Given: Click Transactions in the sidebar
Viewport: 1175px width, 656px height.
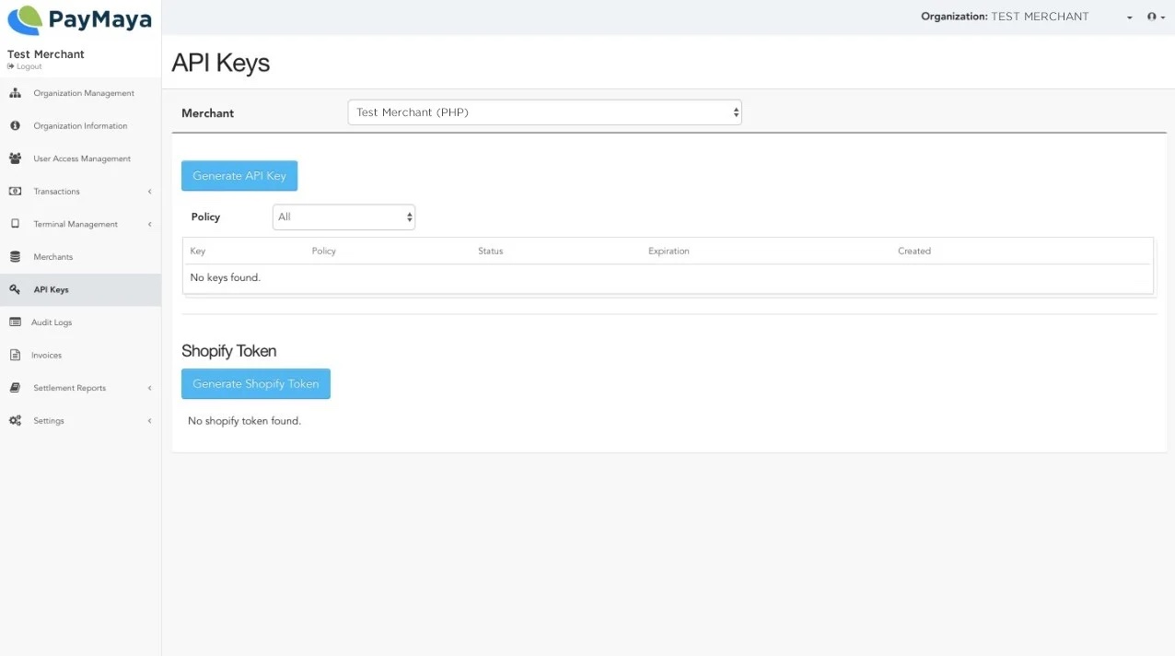Looking at the screenshot, I should [56, 192].
